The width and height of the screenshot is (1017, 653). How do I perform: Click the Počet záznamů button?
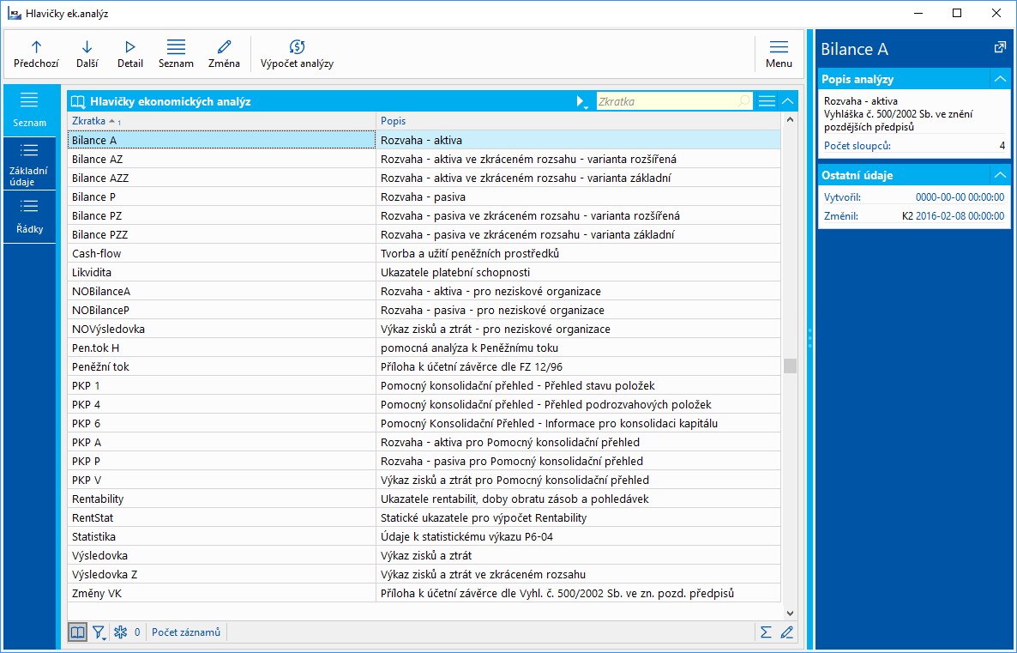pyautogui.click(x=186, y=632)
